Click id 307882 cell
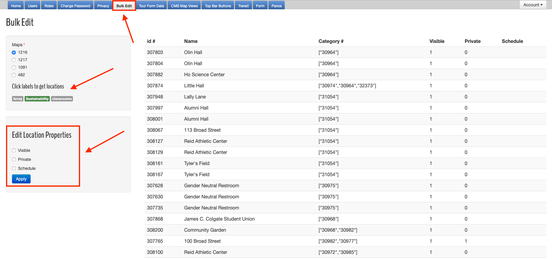The height and width of the screenshot is (259, 552). [155, 74]
